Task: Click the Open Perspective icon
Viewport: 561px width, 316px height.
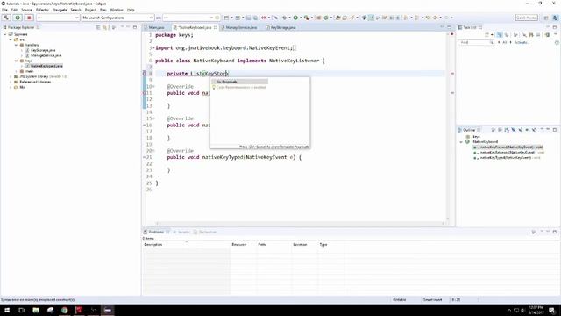Action: pyautogui.click(x=546, y=18)
